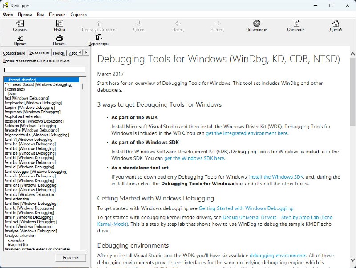
Task: Focus the keyword search input field
Action: (x=45, y=70)
